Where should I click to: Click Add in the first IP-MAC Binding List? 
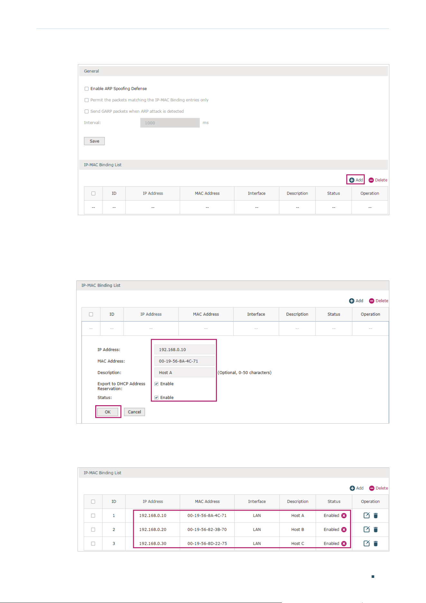[x=356, y=180]
